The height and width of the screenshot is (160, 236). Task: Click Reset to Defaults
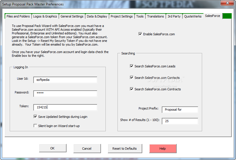pyautogui.click(x=125, y=149)
